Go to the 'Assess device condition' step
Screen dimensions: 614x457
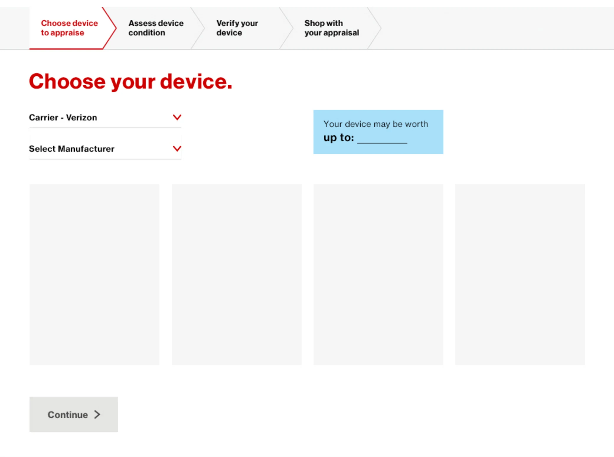[156, 28]
